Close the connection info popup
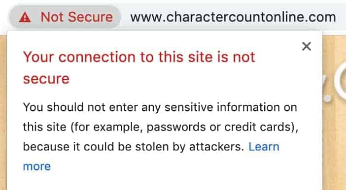 coord(307,46)
